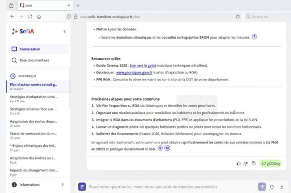Select the SofIA browser tab
The image size is (291, 193).
(x=45, y=6)
